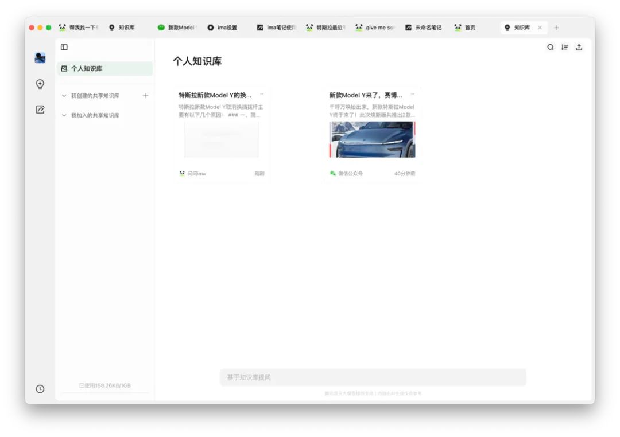620x437 pixels.
Task: Select 个人知识库 in the sidebar
Action: (105, 68)
